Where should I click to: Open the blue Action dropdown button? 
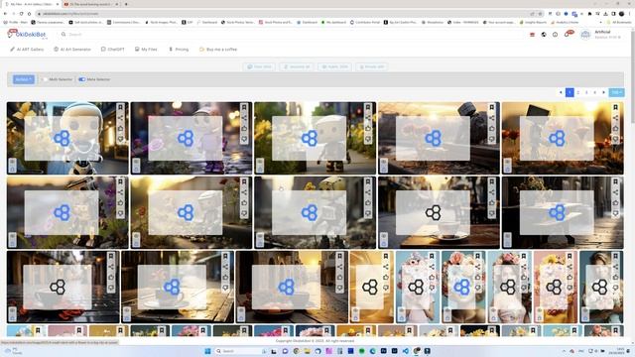click(24, 79)
